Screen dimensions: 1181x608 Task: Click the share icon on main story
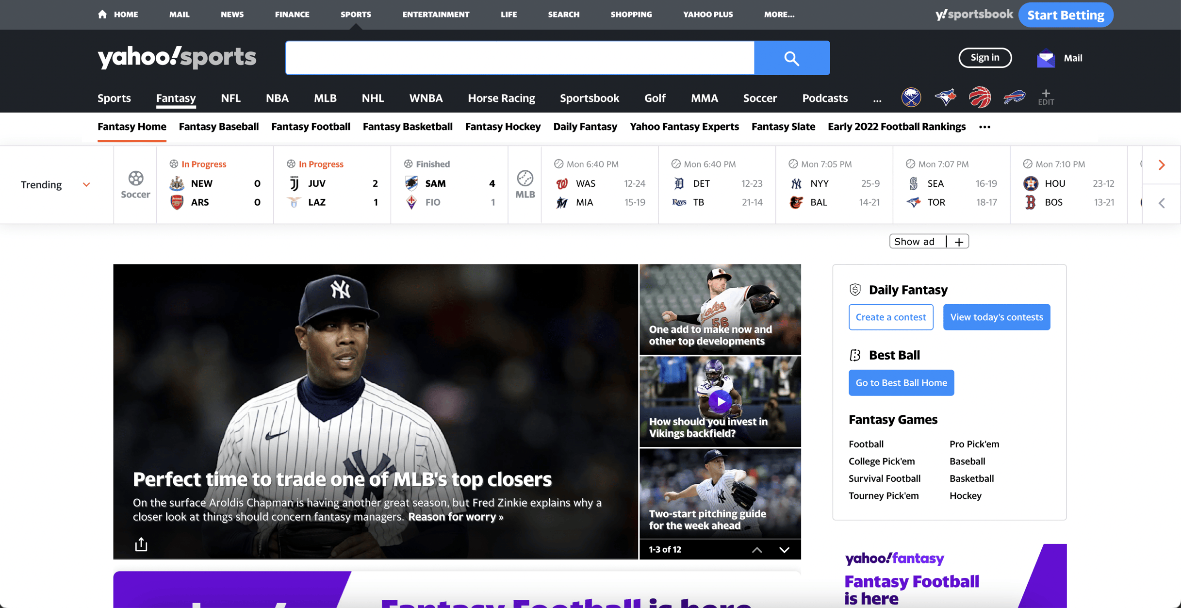(141, 544)
